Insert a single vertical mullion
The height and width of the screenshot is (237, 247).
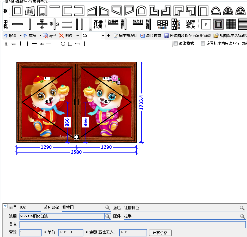[x=30, y=24]
